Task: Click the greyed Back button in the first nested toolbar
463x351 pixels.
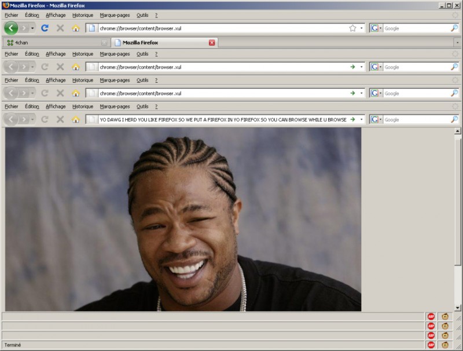Action: coord(11,67)
